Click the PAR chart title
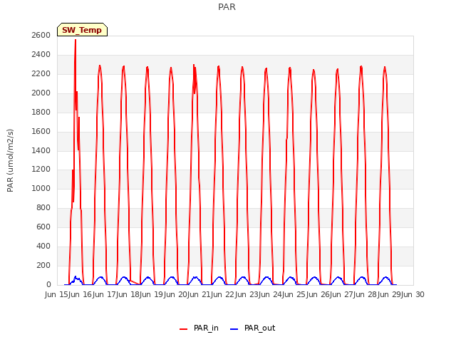Screen dimensions: 456x342 227,6
